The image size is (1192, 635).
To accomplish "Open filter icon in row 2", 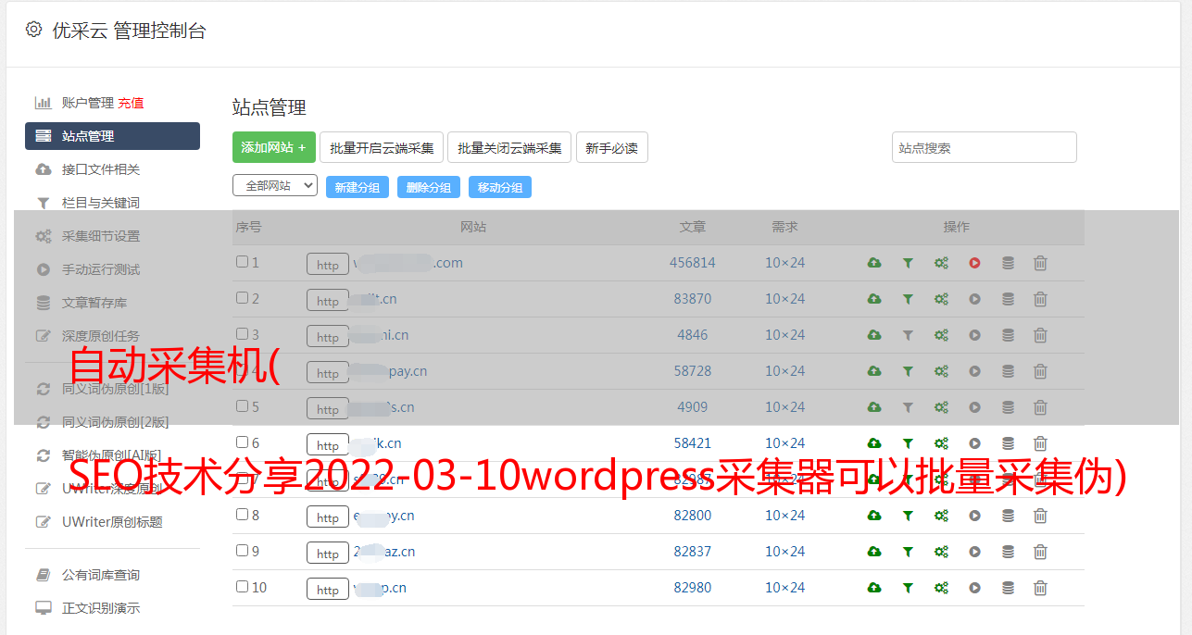I will pyautogui.click(x=908, y=299).
